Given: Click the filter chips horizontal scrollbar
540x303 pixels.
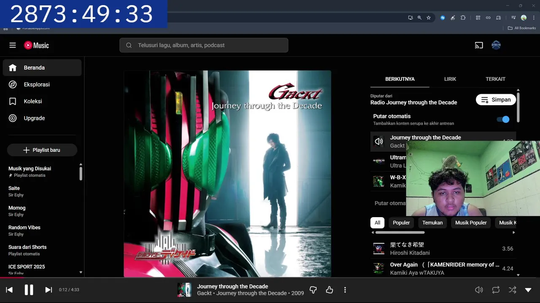Looking at the screenshot, I should tap(400, 232).
